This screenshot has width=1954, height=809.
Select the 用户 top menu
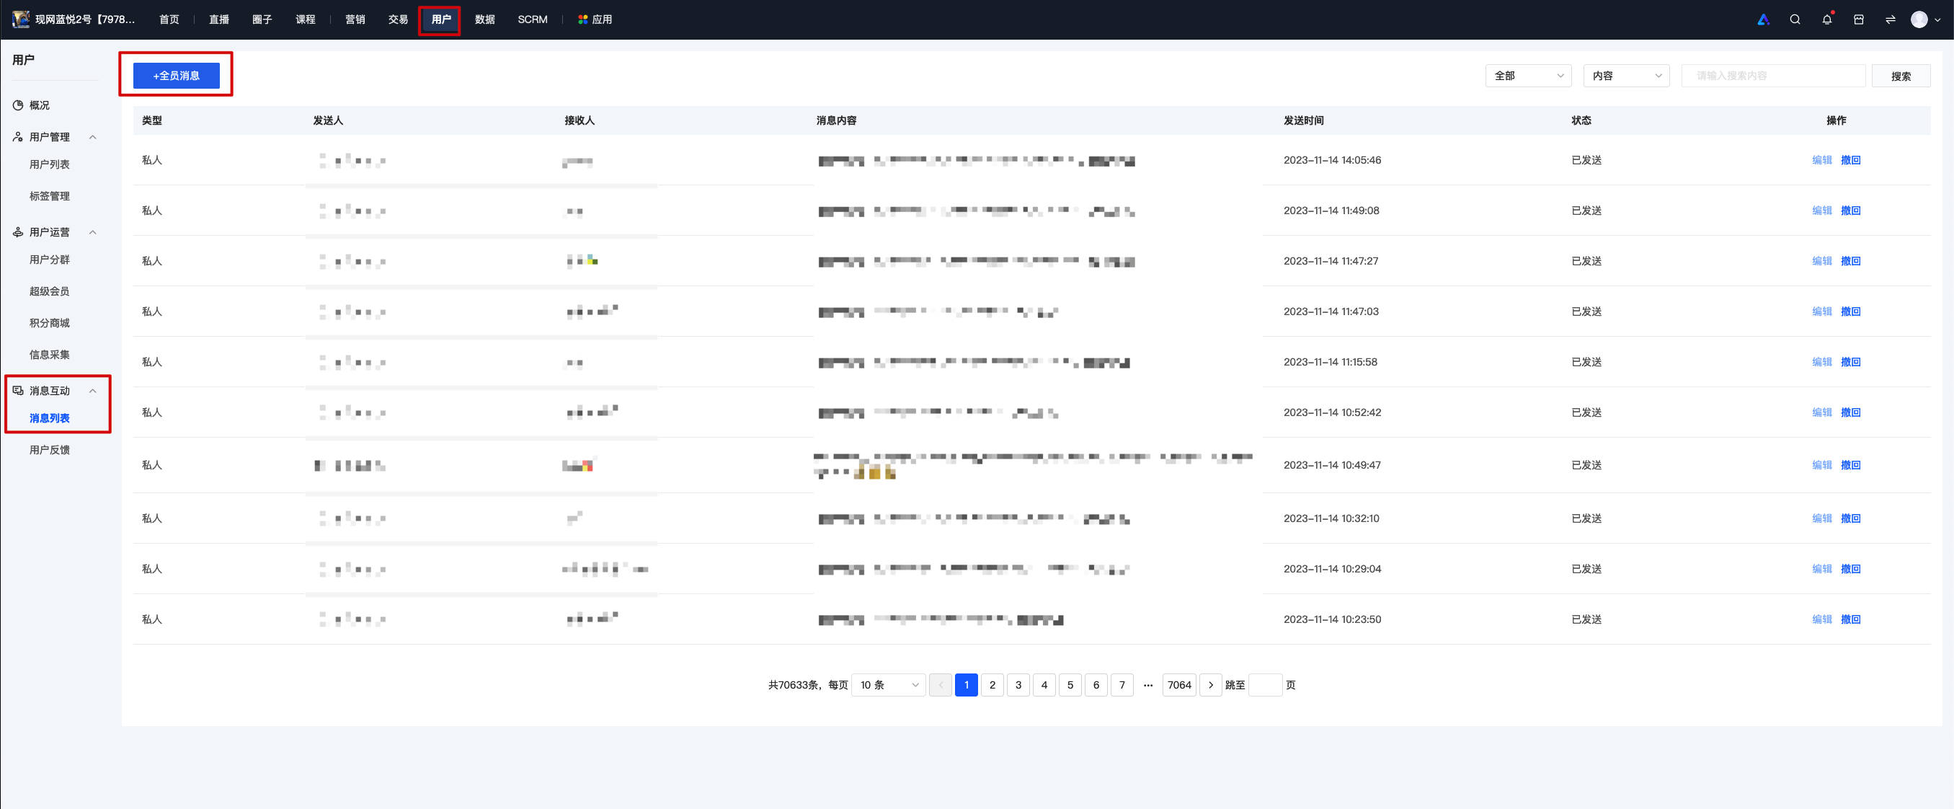pyautogui.click(x=440, y=19)
